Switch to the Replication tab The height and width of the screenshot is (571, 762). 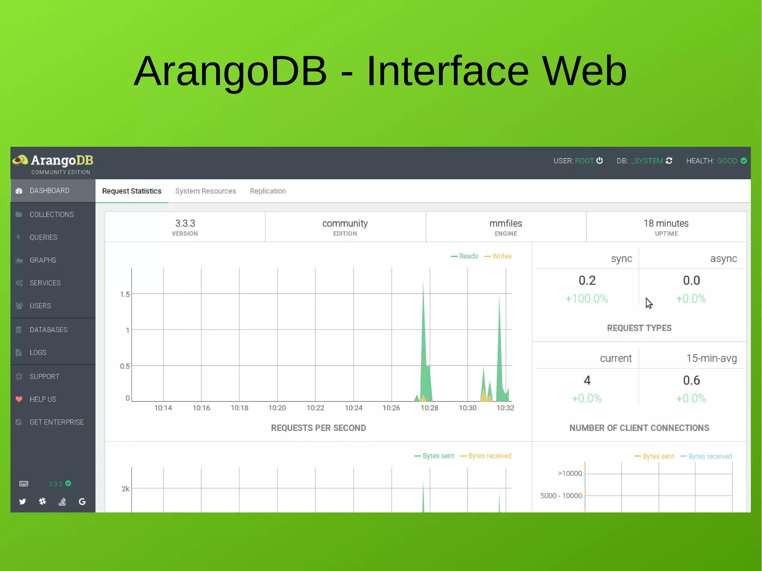pos(268,191)
